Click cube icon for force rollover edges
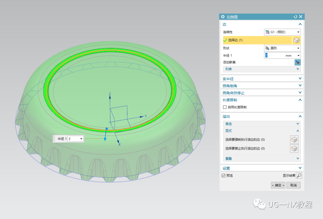 [294, 140]
